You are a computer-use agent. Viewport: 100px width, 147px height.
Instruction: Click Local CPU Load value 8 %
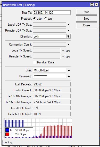(x=52, y=108)
